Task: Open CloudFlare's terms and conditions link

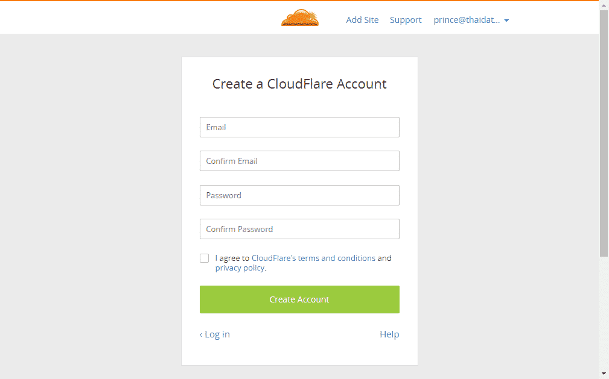Action: pos(313,258)
